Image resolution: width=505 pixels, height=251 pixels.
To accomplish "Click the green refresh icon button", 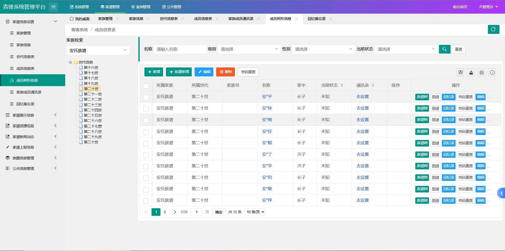I will point(493,29).
